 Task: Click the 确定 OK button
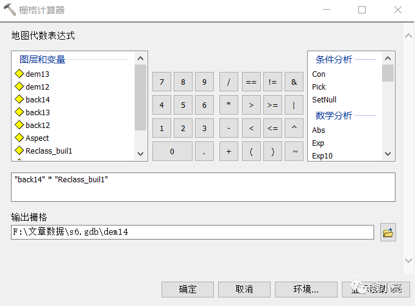point(188,290)
